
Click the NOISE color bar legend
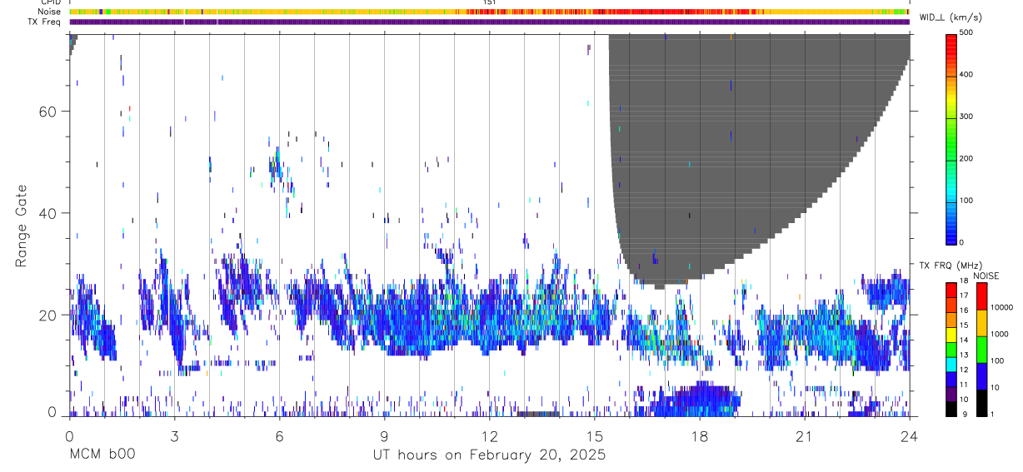[981, 349]
